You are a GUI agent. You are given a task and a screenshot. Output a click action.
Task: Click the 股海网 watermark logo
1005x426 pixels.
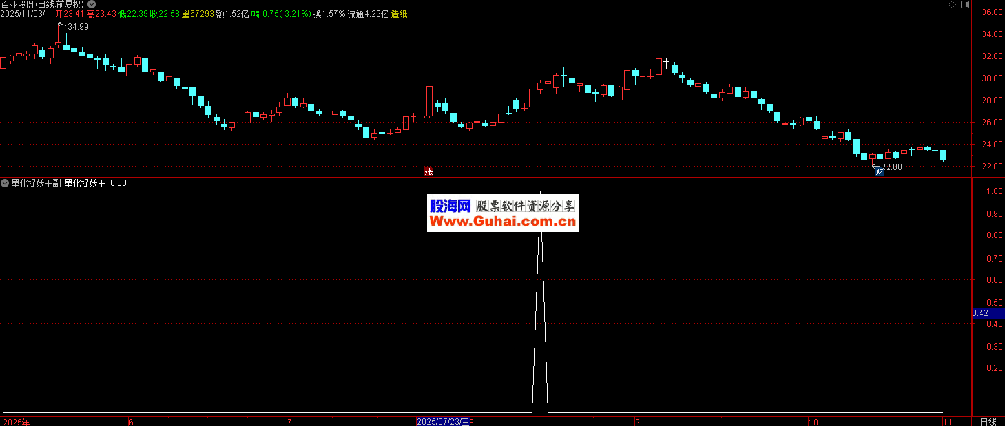[x=450, y=205]
